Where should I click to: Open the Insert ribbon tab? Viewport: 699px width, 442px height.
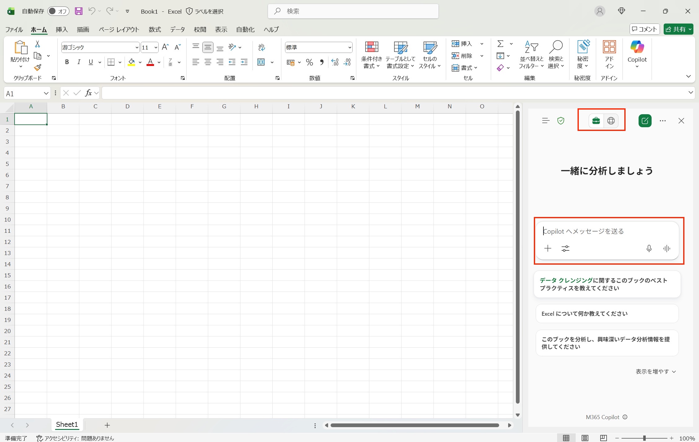click(62, 29)
